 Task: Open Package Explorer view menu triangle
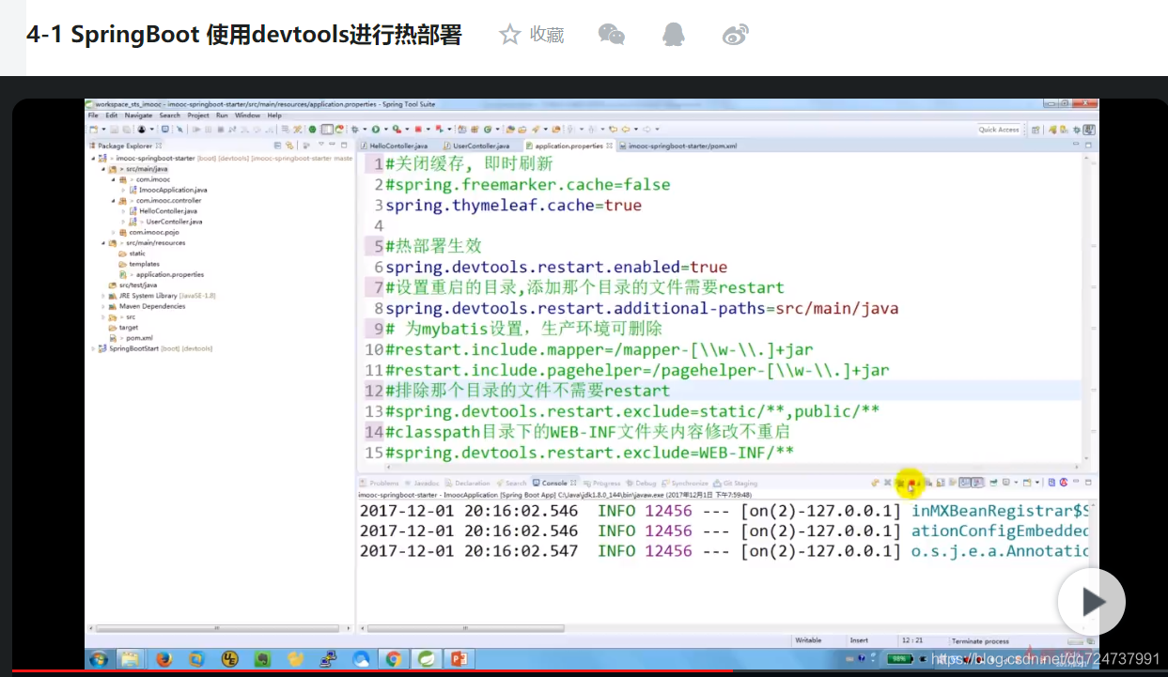pos(320,145)
